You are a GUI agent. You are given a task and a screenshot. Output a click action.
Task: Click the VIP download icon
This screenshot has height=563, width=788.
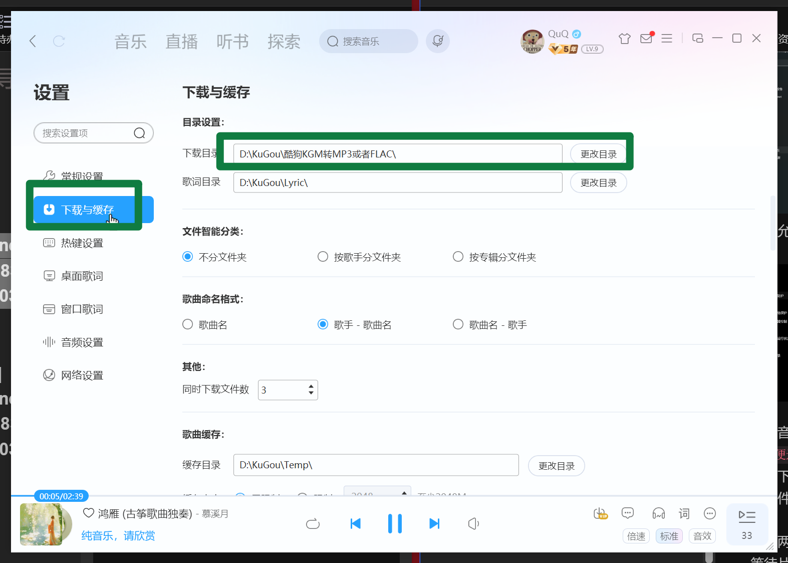coord(600,513)
